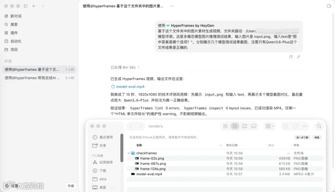Click the Finder sidebar scrollbar
The image size is (335, 192).
pos(122,148)
